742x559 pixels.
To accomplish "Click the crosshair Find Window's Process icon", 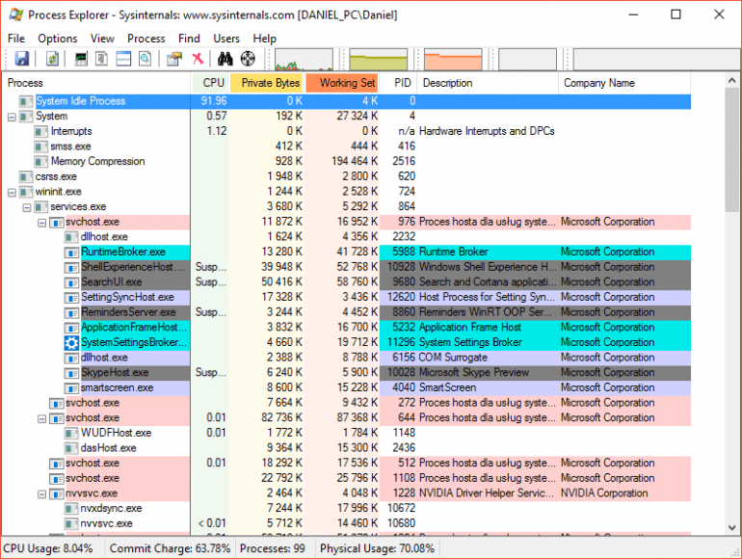I will tap(248, 59).
